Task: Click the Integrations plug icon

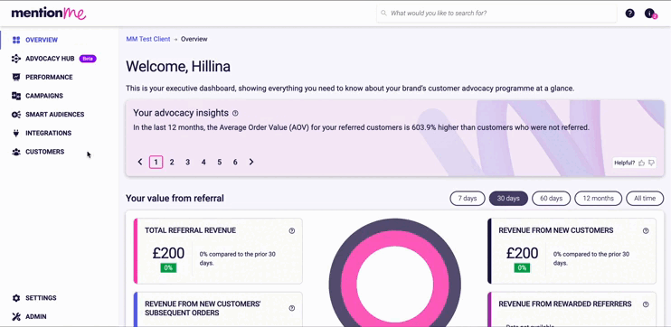Action: pyautogui.click(x=16, y=134)
